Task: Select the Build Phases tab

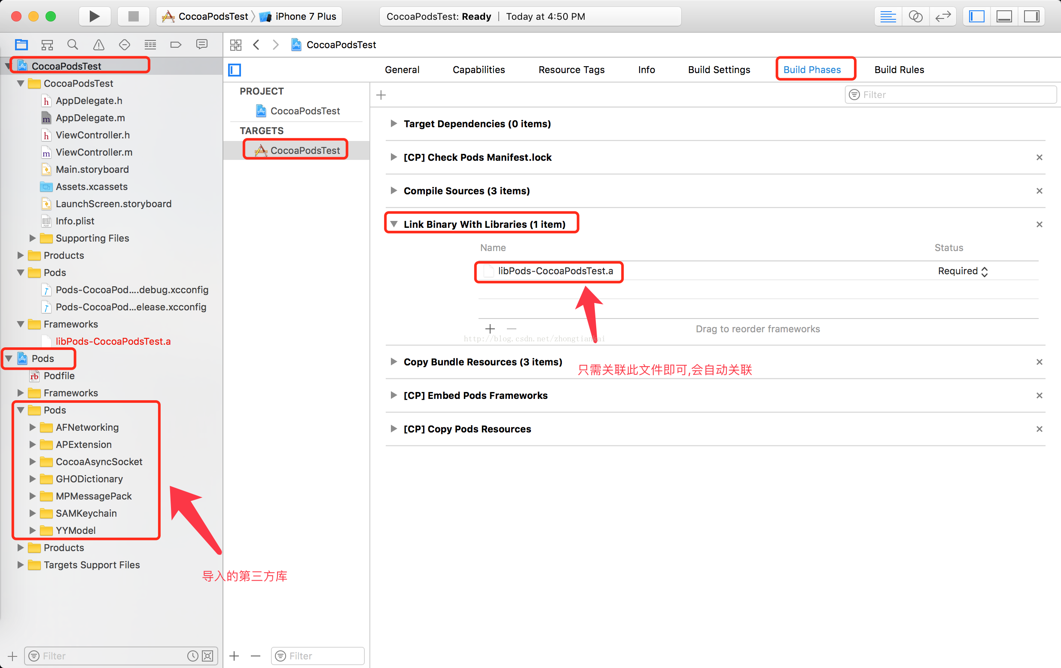Action: 812,70
